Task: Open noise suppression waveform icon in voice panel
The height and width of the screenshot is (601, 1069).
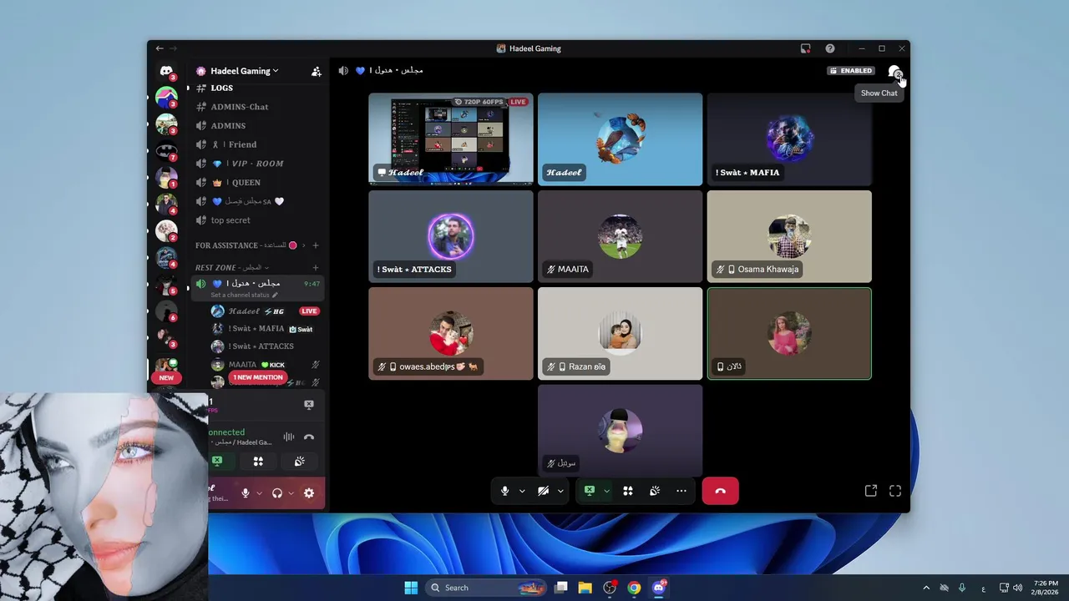Action: coord(288,437)
